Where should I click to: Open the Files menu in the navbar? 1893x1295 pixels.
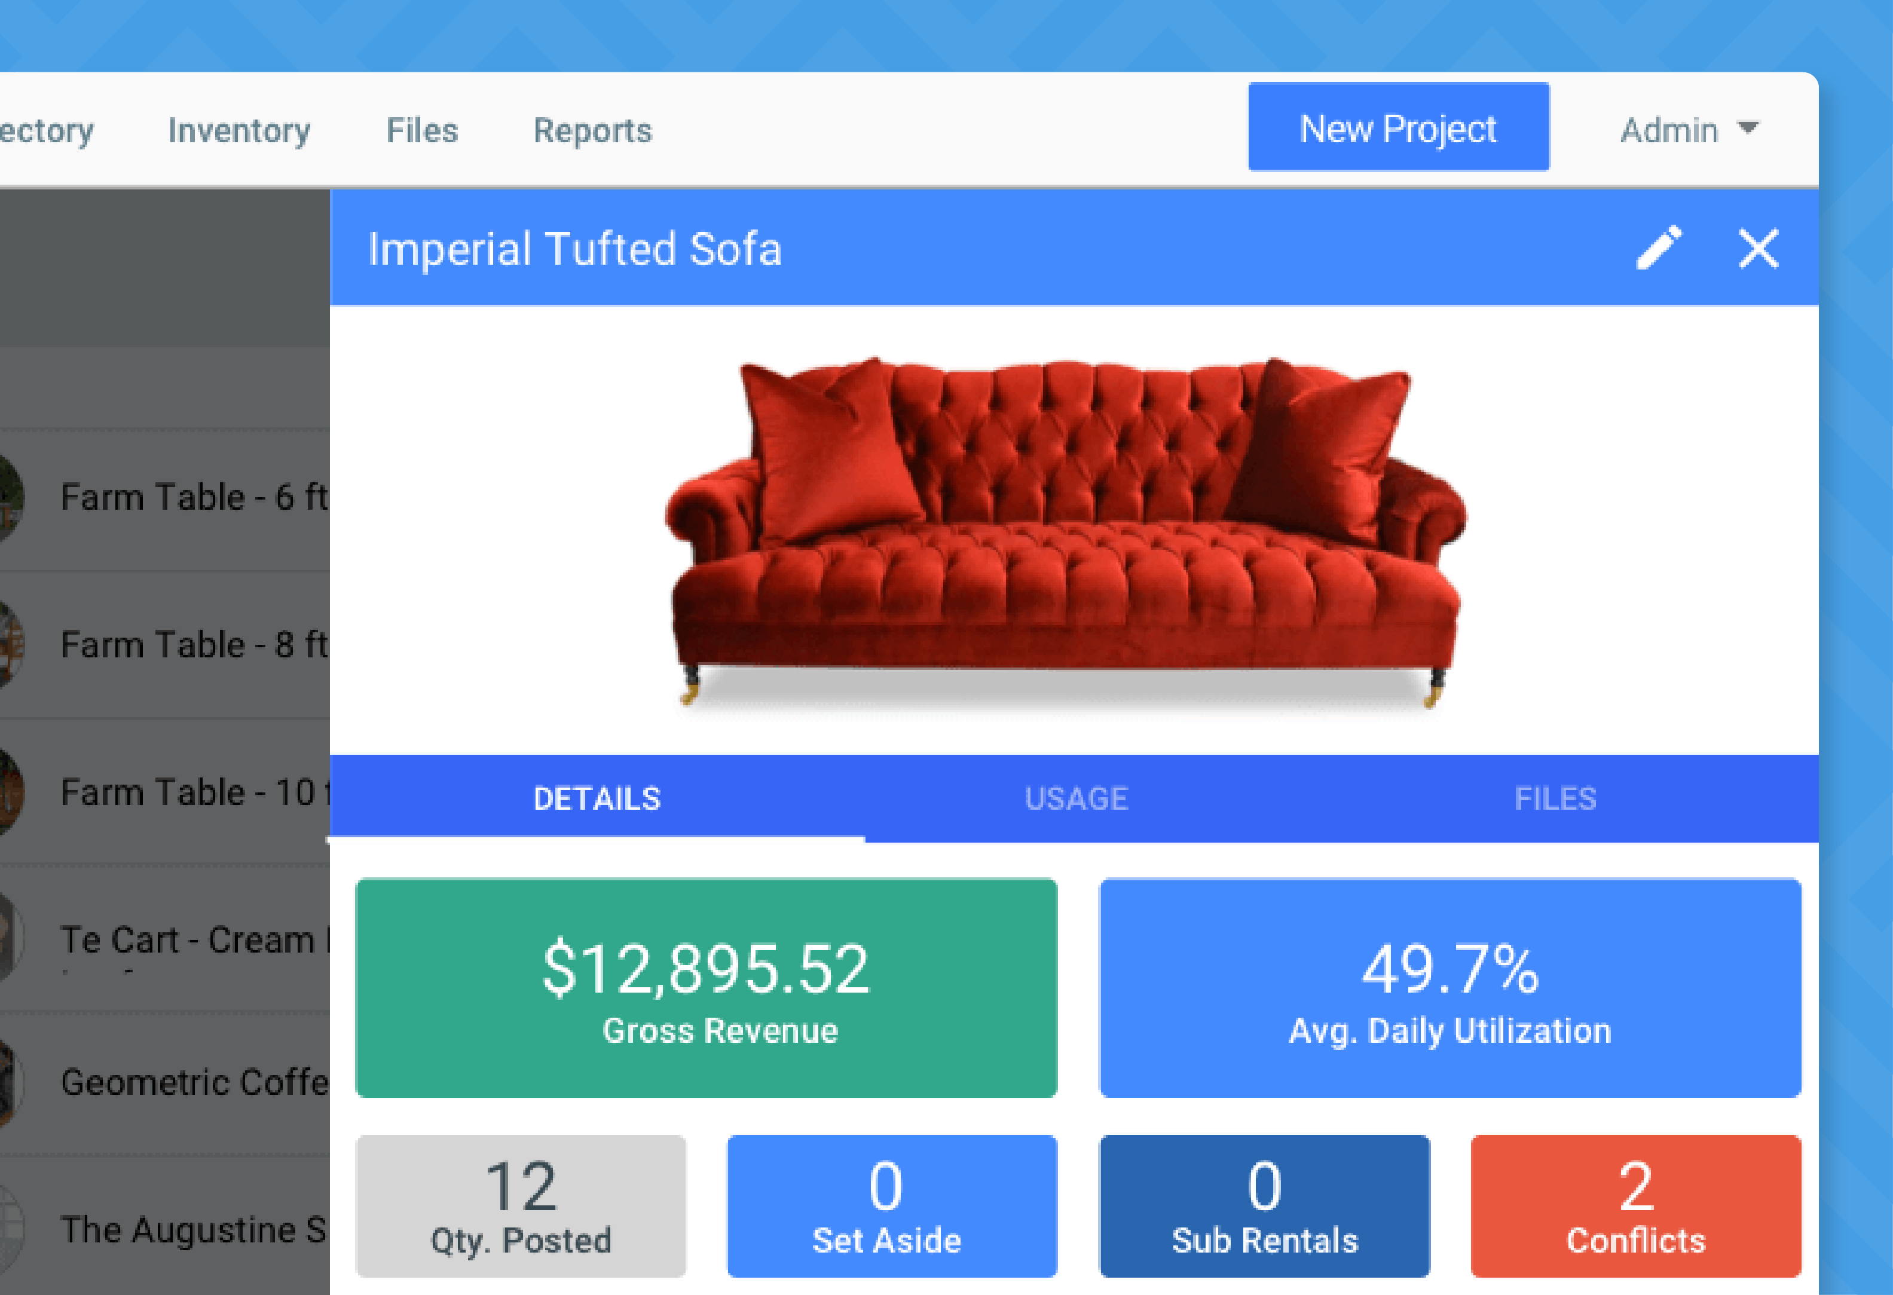tap(422, 130)
